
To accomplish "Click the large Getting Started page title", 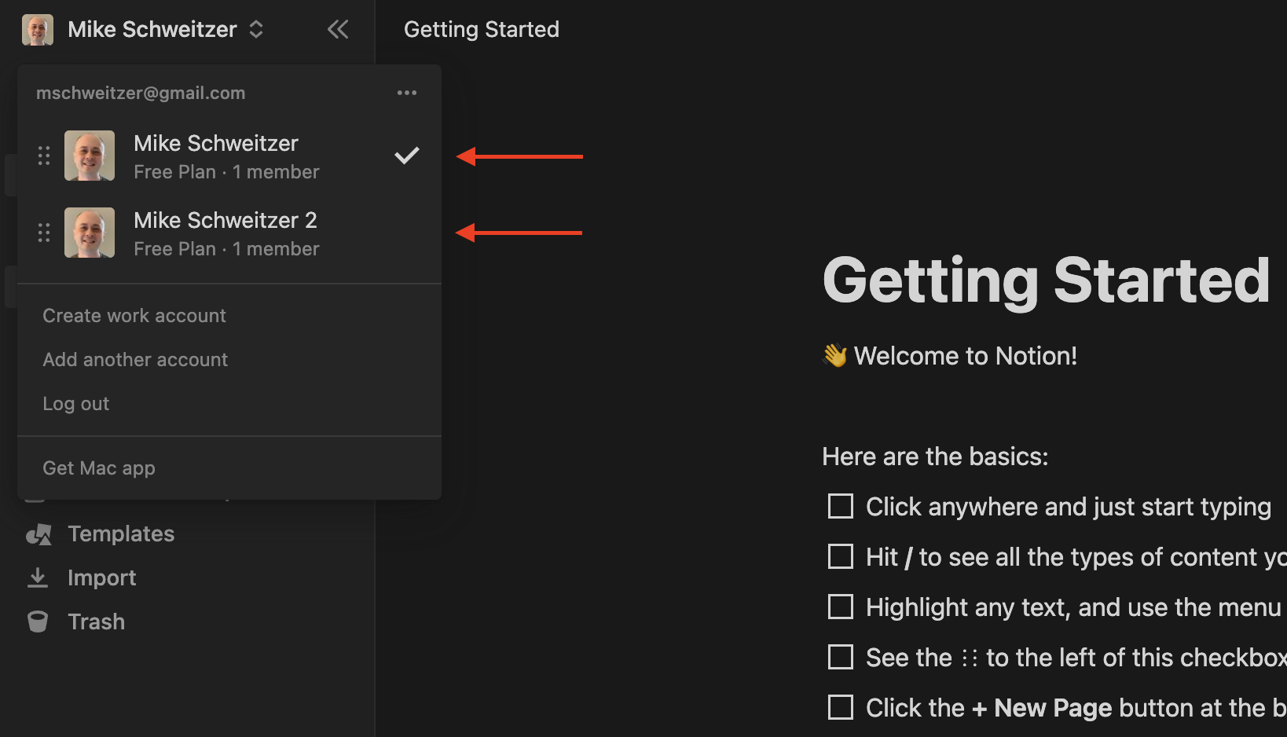I will coord(1046,280).
